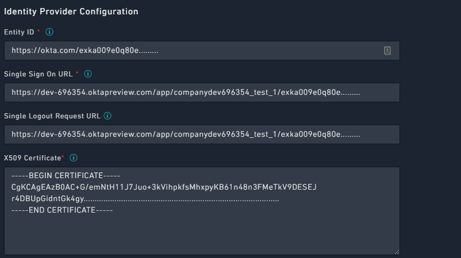Click the X509 Certificate label text

click(x=32, y=157)
